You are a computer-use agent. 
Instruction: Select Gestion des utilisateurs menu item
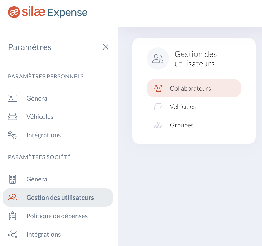[x=58, y=198]
